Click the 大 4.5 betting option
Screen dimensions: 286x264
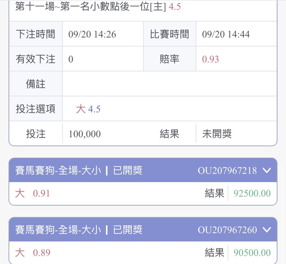pyautogui.click(x=88, y=109)
